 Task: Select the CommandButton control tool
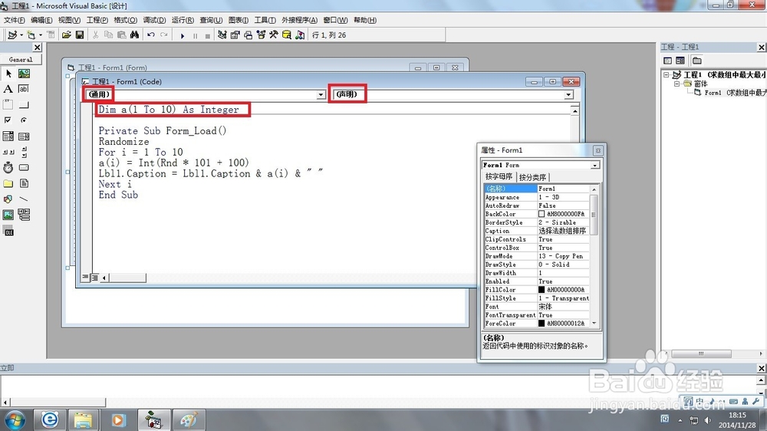24,105
